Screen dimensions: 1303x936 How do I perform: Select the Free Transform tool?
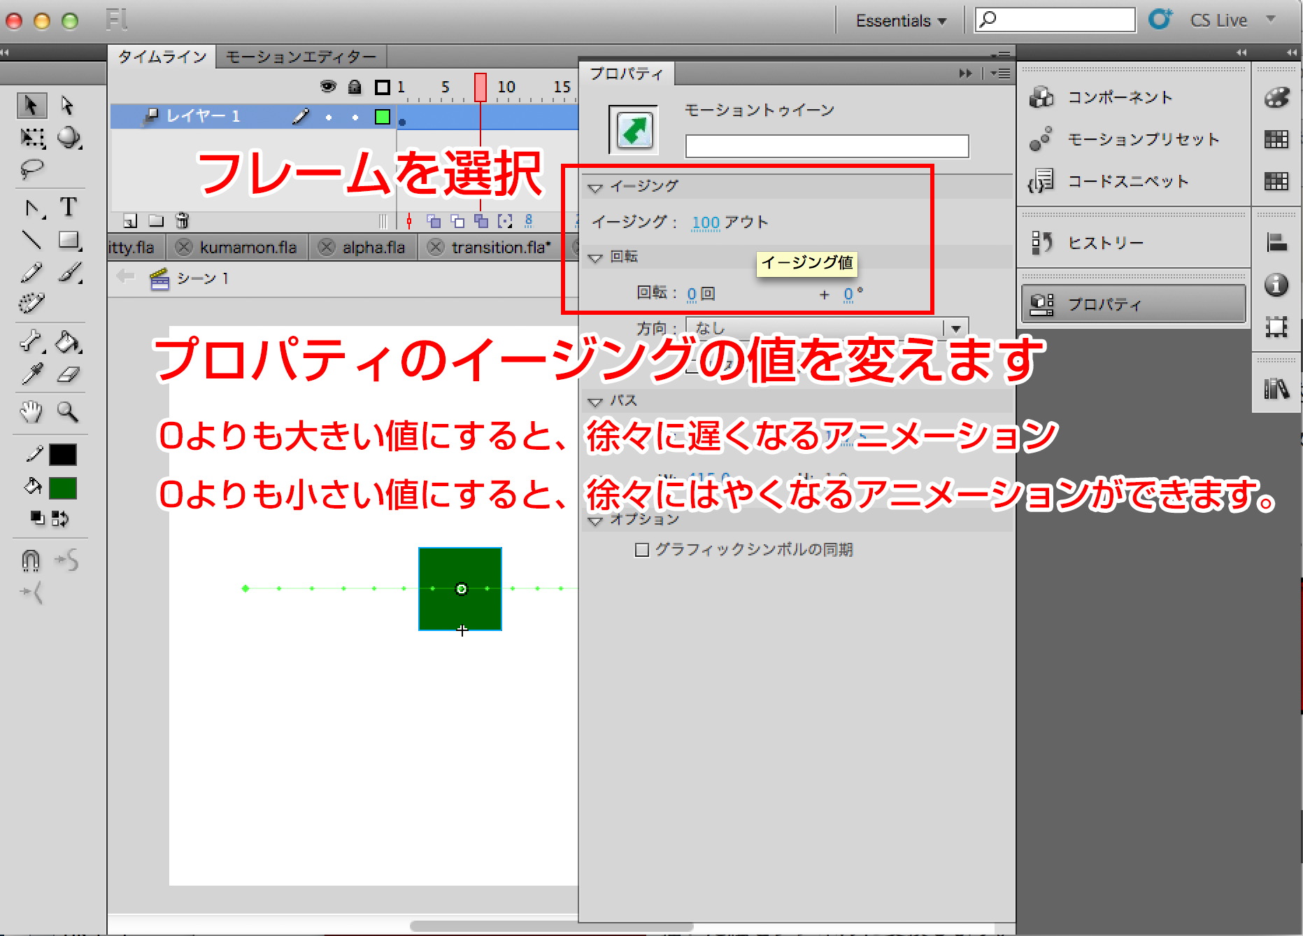[31, 138]
